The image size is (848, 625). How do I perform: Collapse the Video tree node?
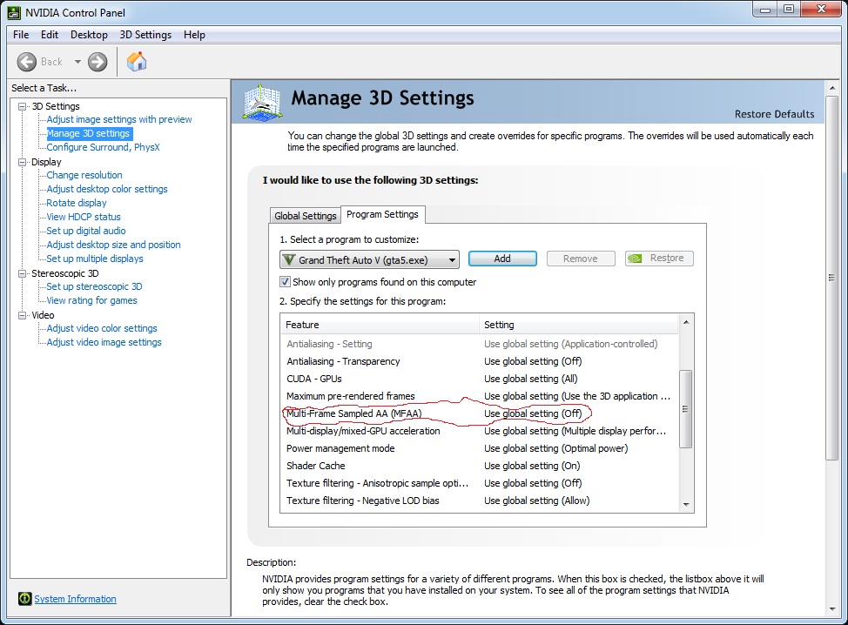[22, 315]
